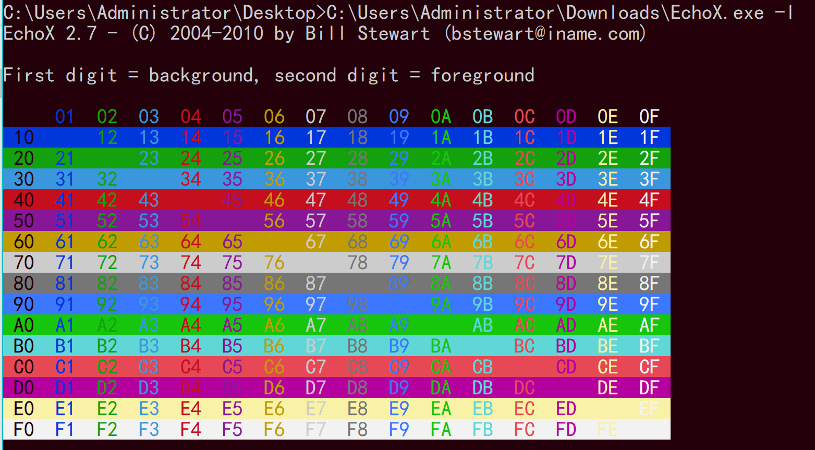Select the bstewart@iname.com email text
The image size is (815, 450).
pyautogui.click(x=545, y=34)
